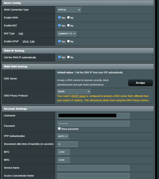Viewport: 159px width, 179px height.
Task: Click the Password input field
Action: pyautogui.click(x=93, y=124)
